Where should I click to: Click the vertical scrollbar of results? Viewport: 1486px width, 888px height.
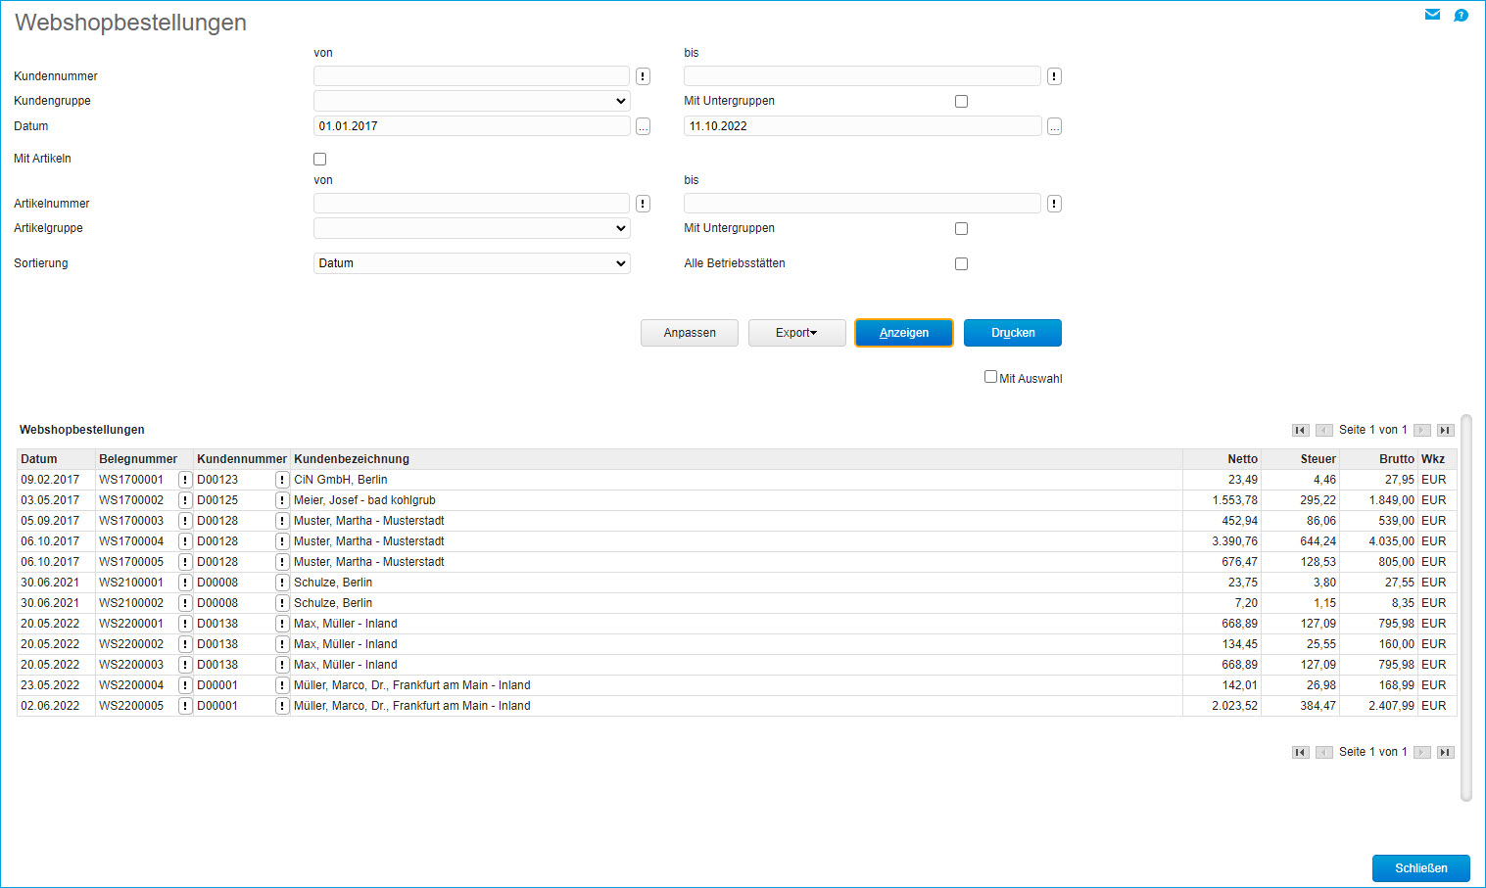coord(1466,608)
